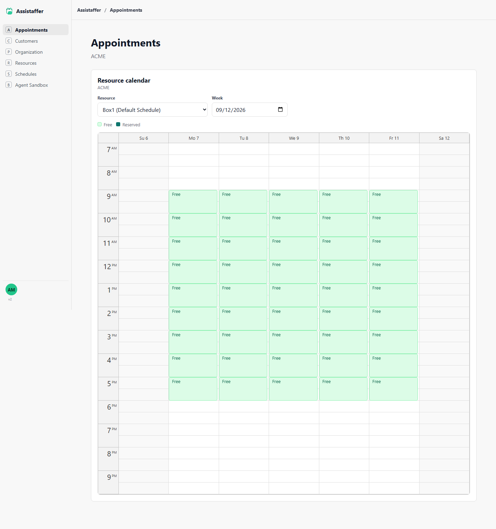Select Free slot Thursday 12 PM
The image size is (496, 529).
(x=343, y=272)
